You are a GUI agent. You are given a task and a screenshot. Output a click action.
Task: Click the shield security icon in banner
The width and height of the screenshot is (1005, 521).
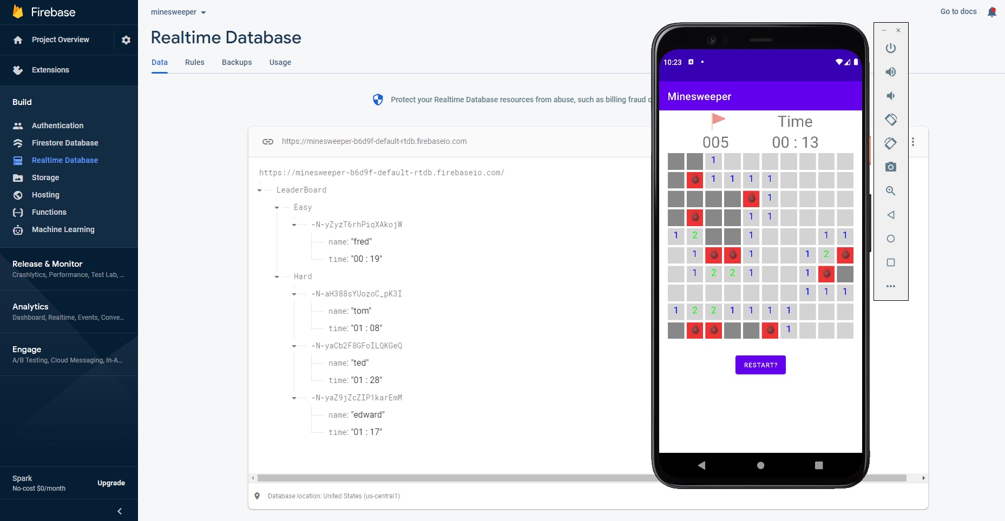pos(378,100)
